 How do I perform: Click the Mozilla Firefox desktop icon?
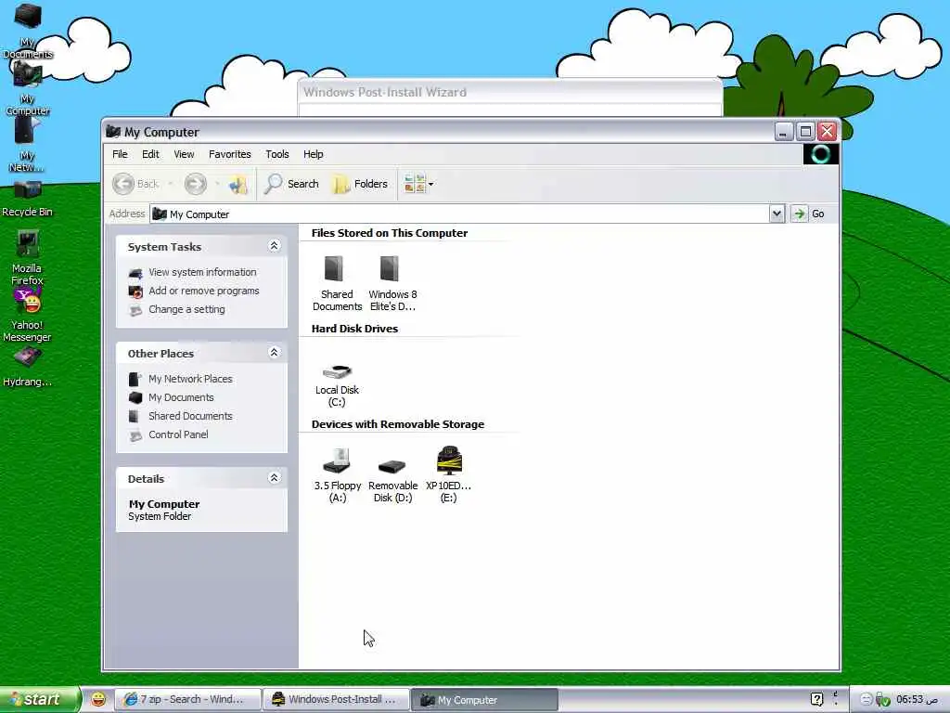tap(27, 257)
